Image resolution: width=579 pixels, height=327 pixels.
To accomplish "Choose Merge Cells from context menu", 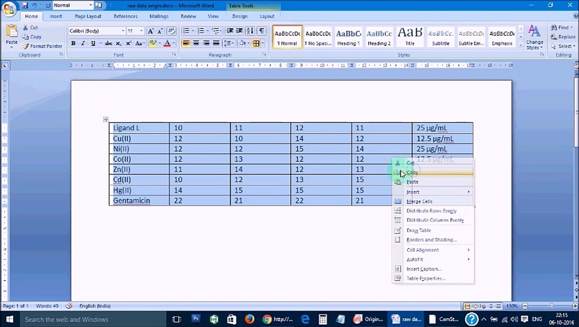I will [x=433, y=201].
